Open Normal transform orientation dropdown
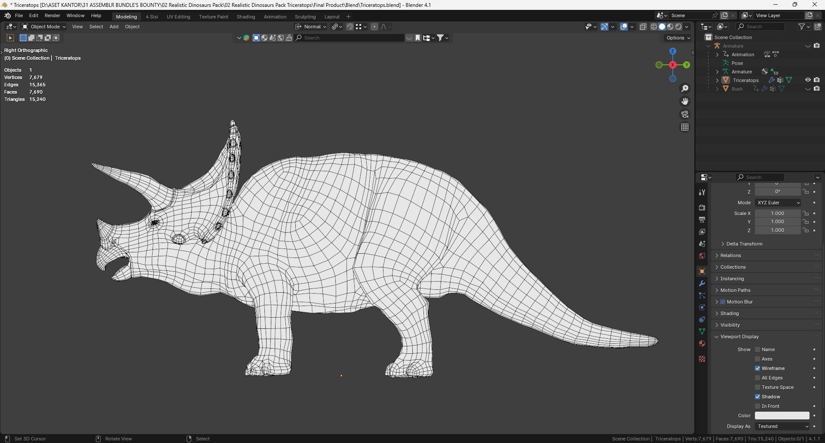 coord(311,27)
